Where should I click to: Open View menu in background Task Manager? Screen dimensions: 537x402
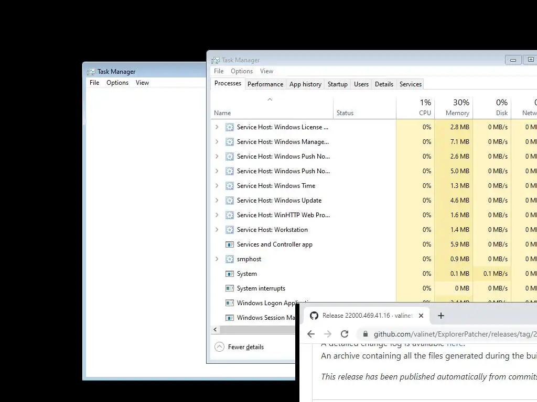click(x=142, y=83)
